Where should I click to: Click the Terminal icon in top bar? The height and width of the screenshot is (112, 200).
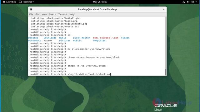[20, 2]
